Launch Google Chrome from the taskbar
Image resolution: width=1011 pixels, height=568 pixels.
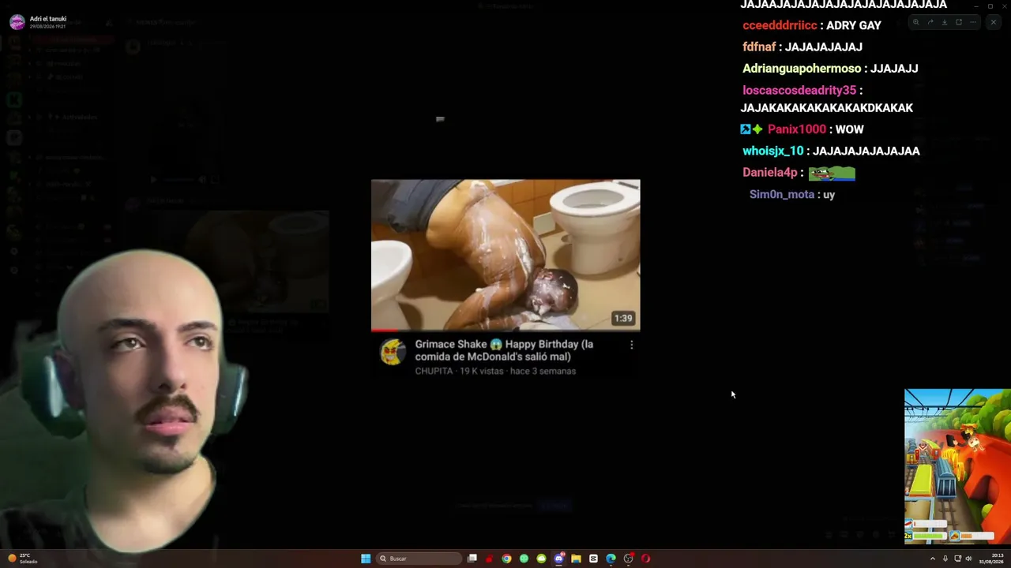click(x=506, y=559)
